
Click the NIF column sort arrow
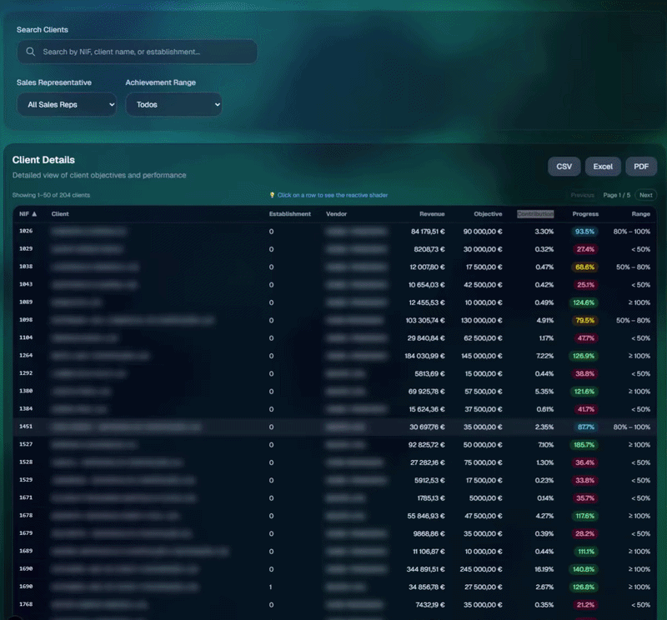click(34, 214)
